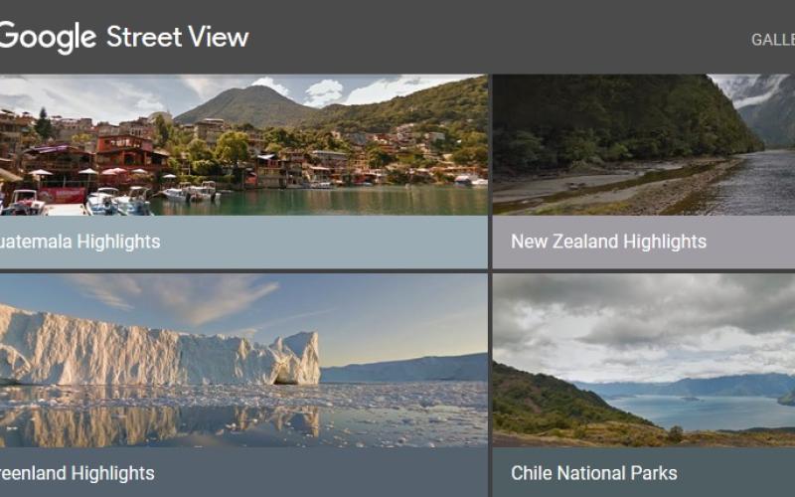Click the Greenland Highlights caption text
This screenshot has width=795, height=497.
(78, 473)
